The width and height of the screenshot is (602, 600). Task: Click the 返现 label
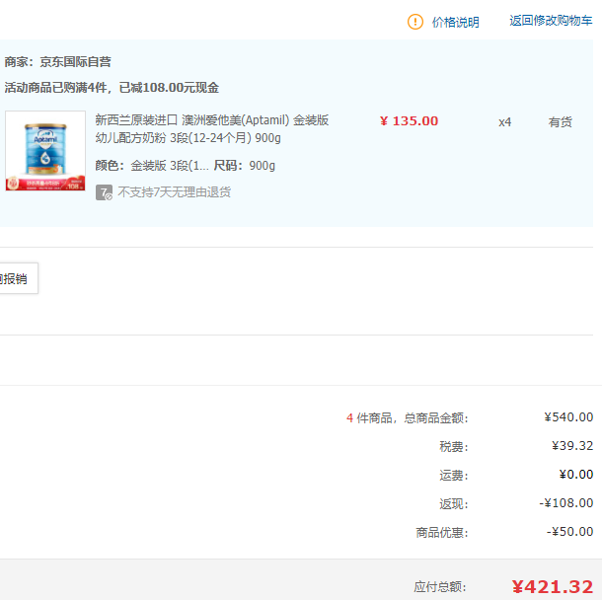click(454, 503)
